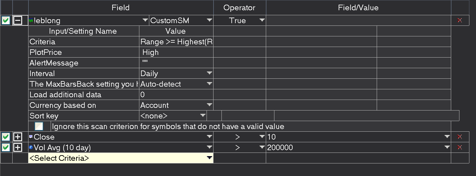Click the Operator column header
This screenshot has width=476, height=176.
(240, 8)
